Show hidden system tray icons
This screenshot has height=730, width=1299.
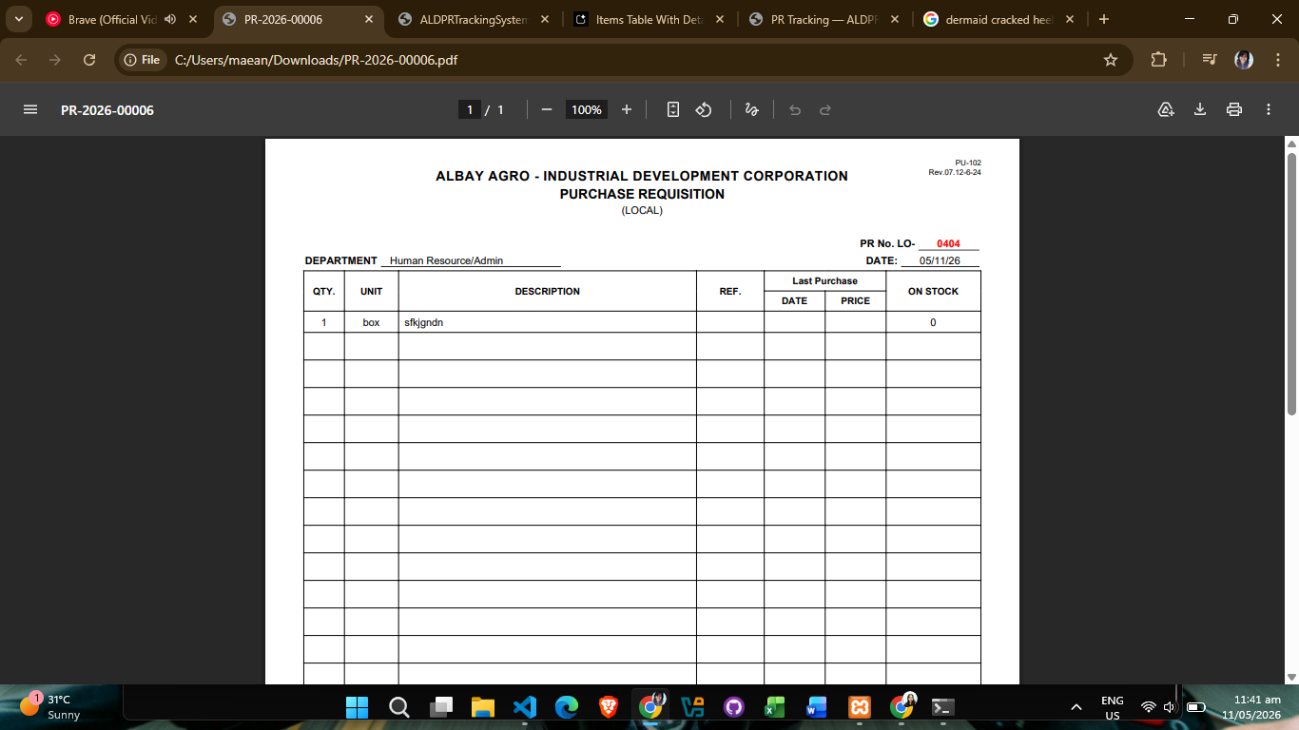1076,707
